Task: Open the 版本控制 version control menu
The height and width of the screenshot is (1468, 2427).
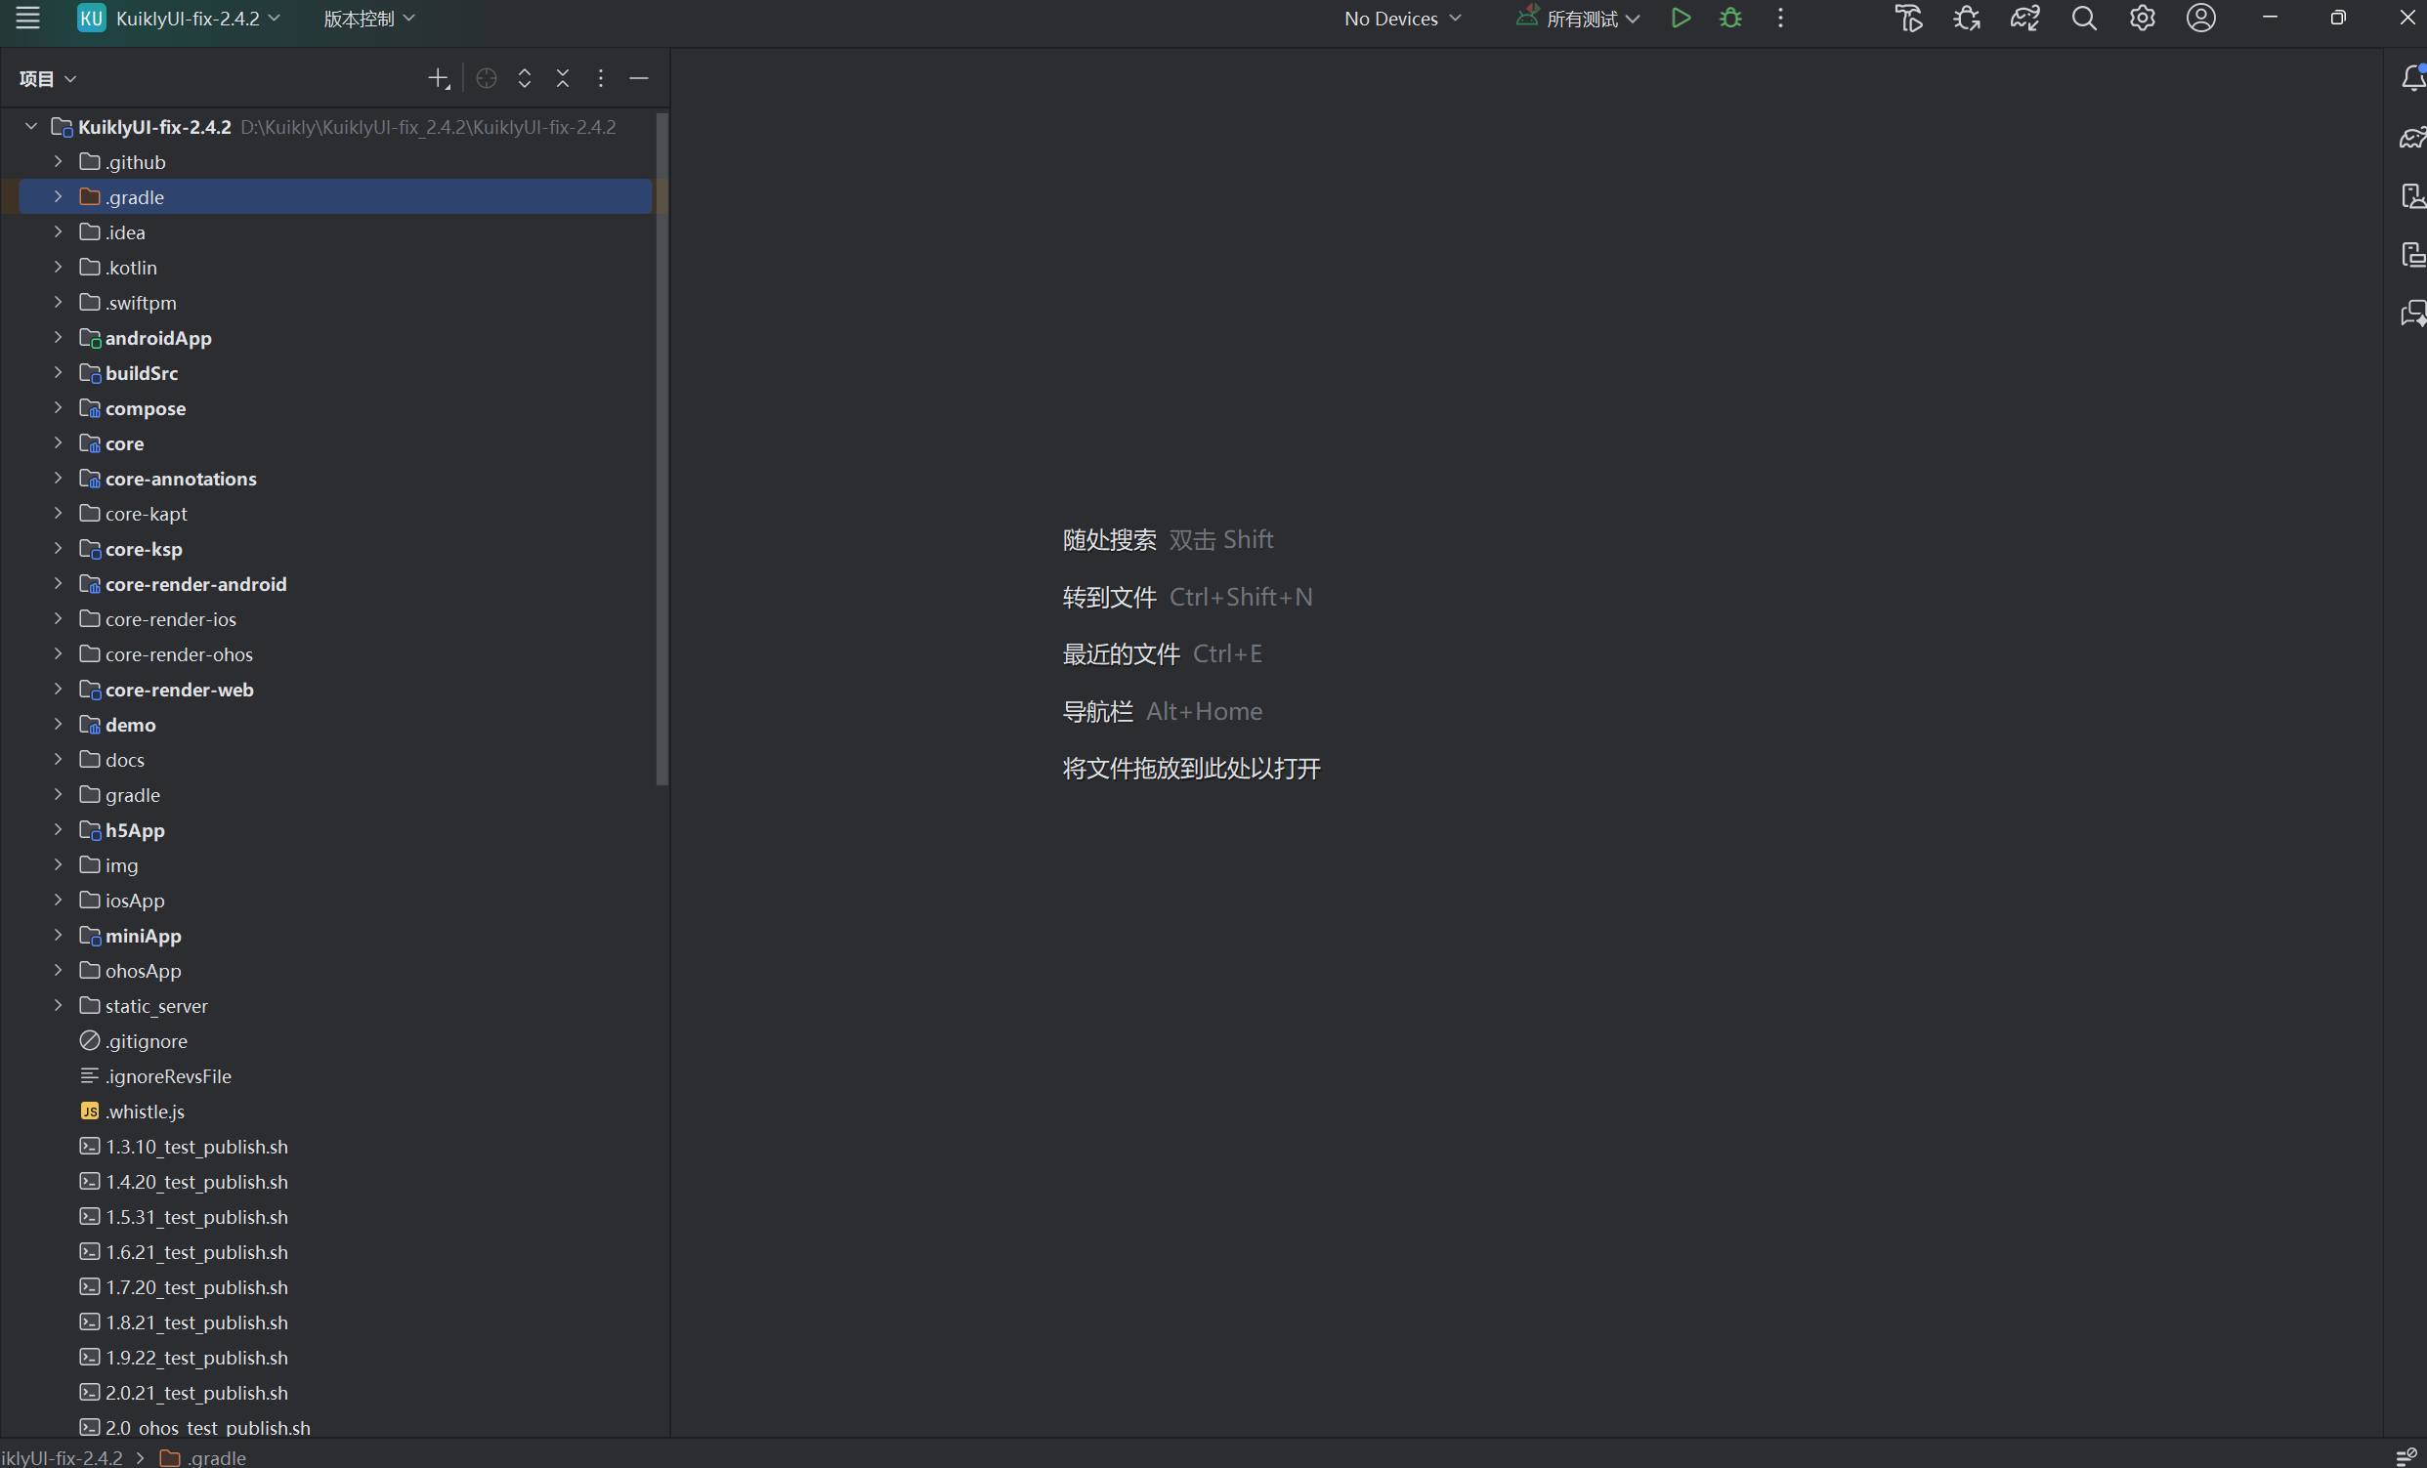Action: click(x=368, y=19)
